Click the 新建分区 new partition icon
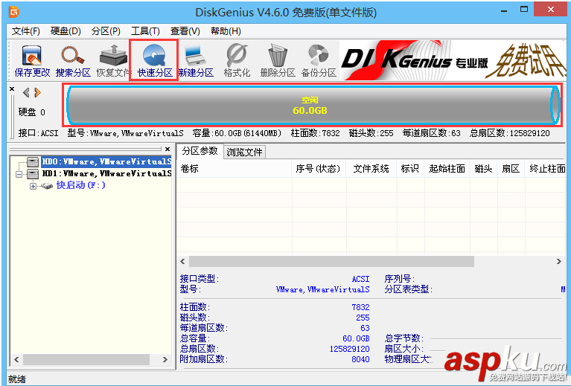 [196, 61]
